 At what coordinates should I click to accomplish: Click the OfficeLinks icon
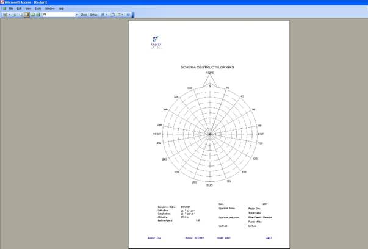[x=103, y=14]
